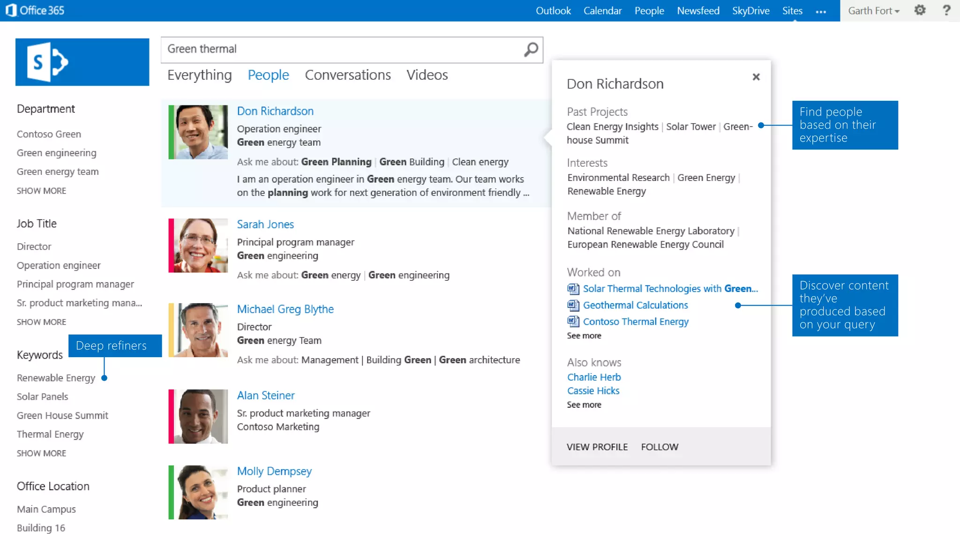Follow Don Richardson

[x=659, y=447]
